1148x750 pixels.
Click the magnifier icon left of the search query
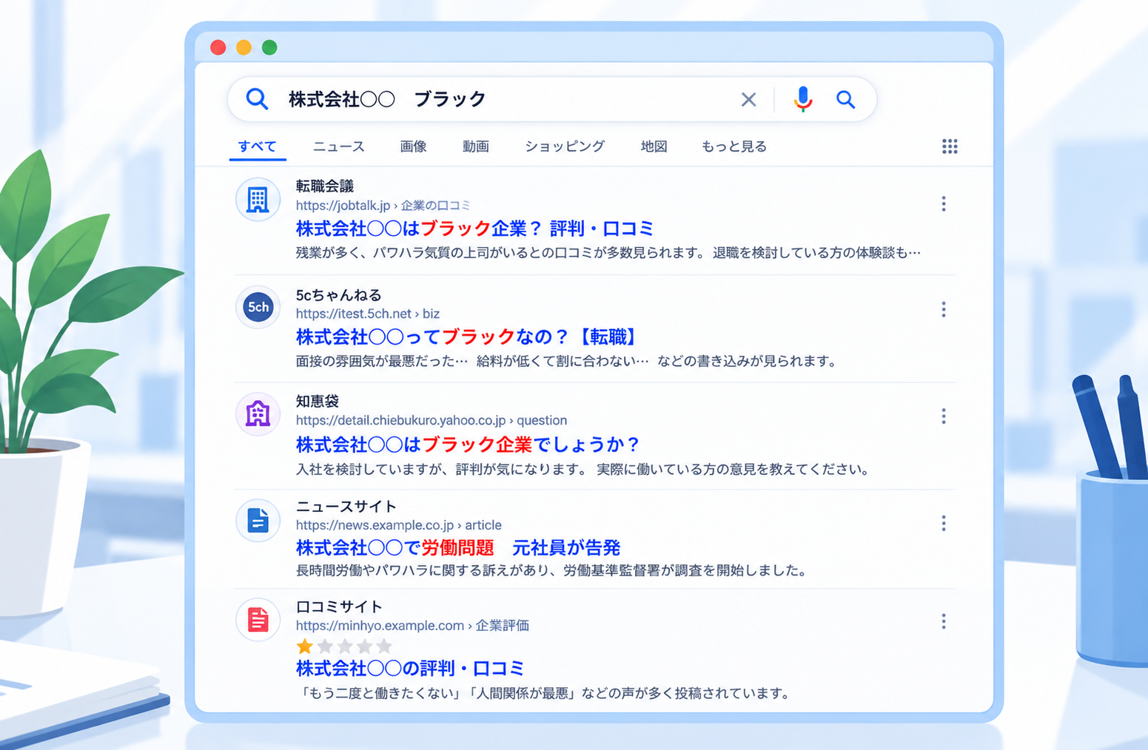[257, 98]
